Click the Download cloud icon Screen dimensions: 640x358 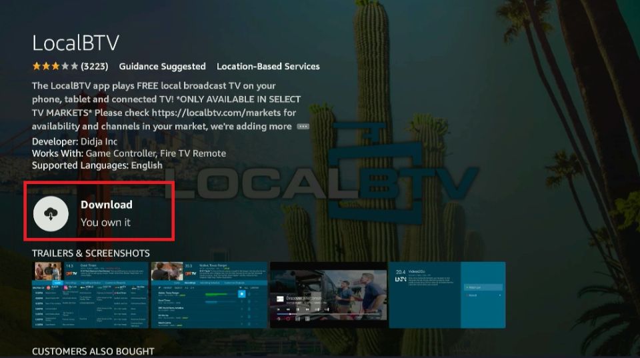pos(51,213)
